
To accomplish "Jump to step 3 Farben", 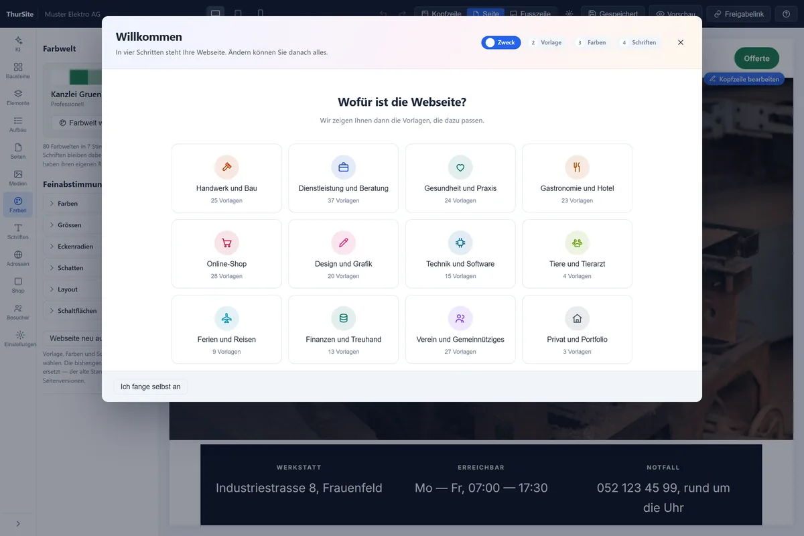I will click(592, 42).
